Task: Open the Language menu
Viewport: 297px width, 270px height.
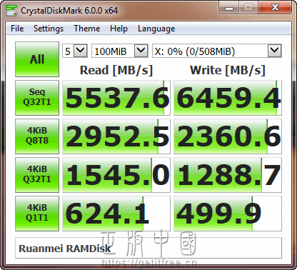Action: click(156, 29)
